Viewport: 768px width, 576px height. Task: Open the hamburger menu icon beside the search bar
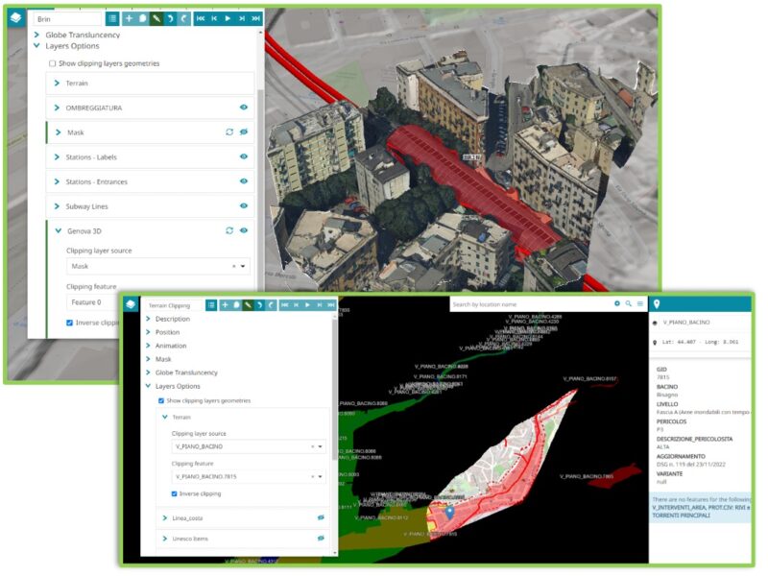(x=640, y=304)
